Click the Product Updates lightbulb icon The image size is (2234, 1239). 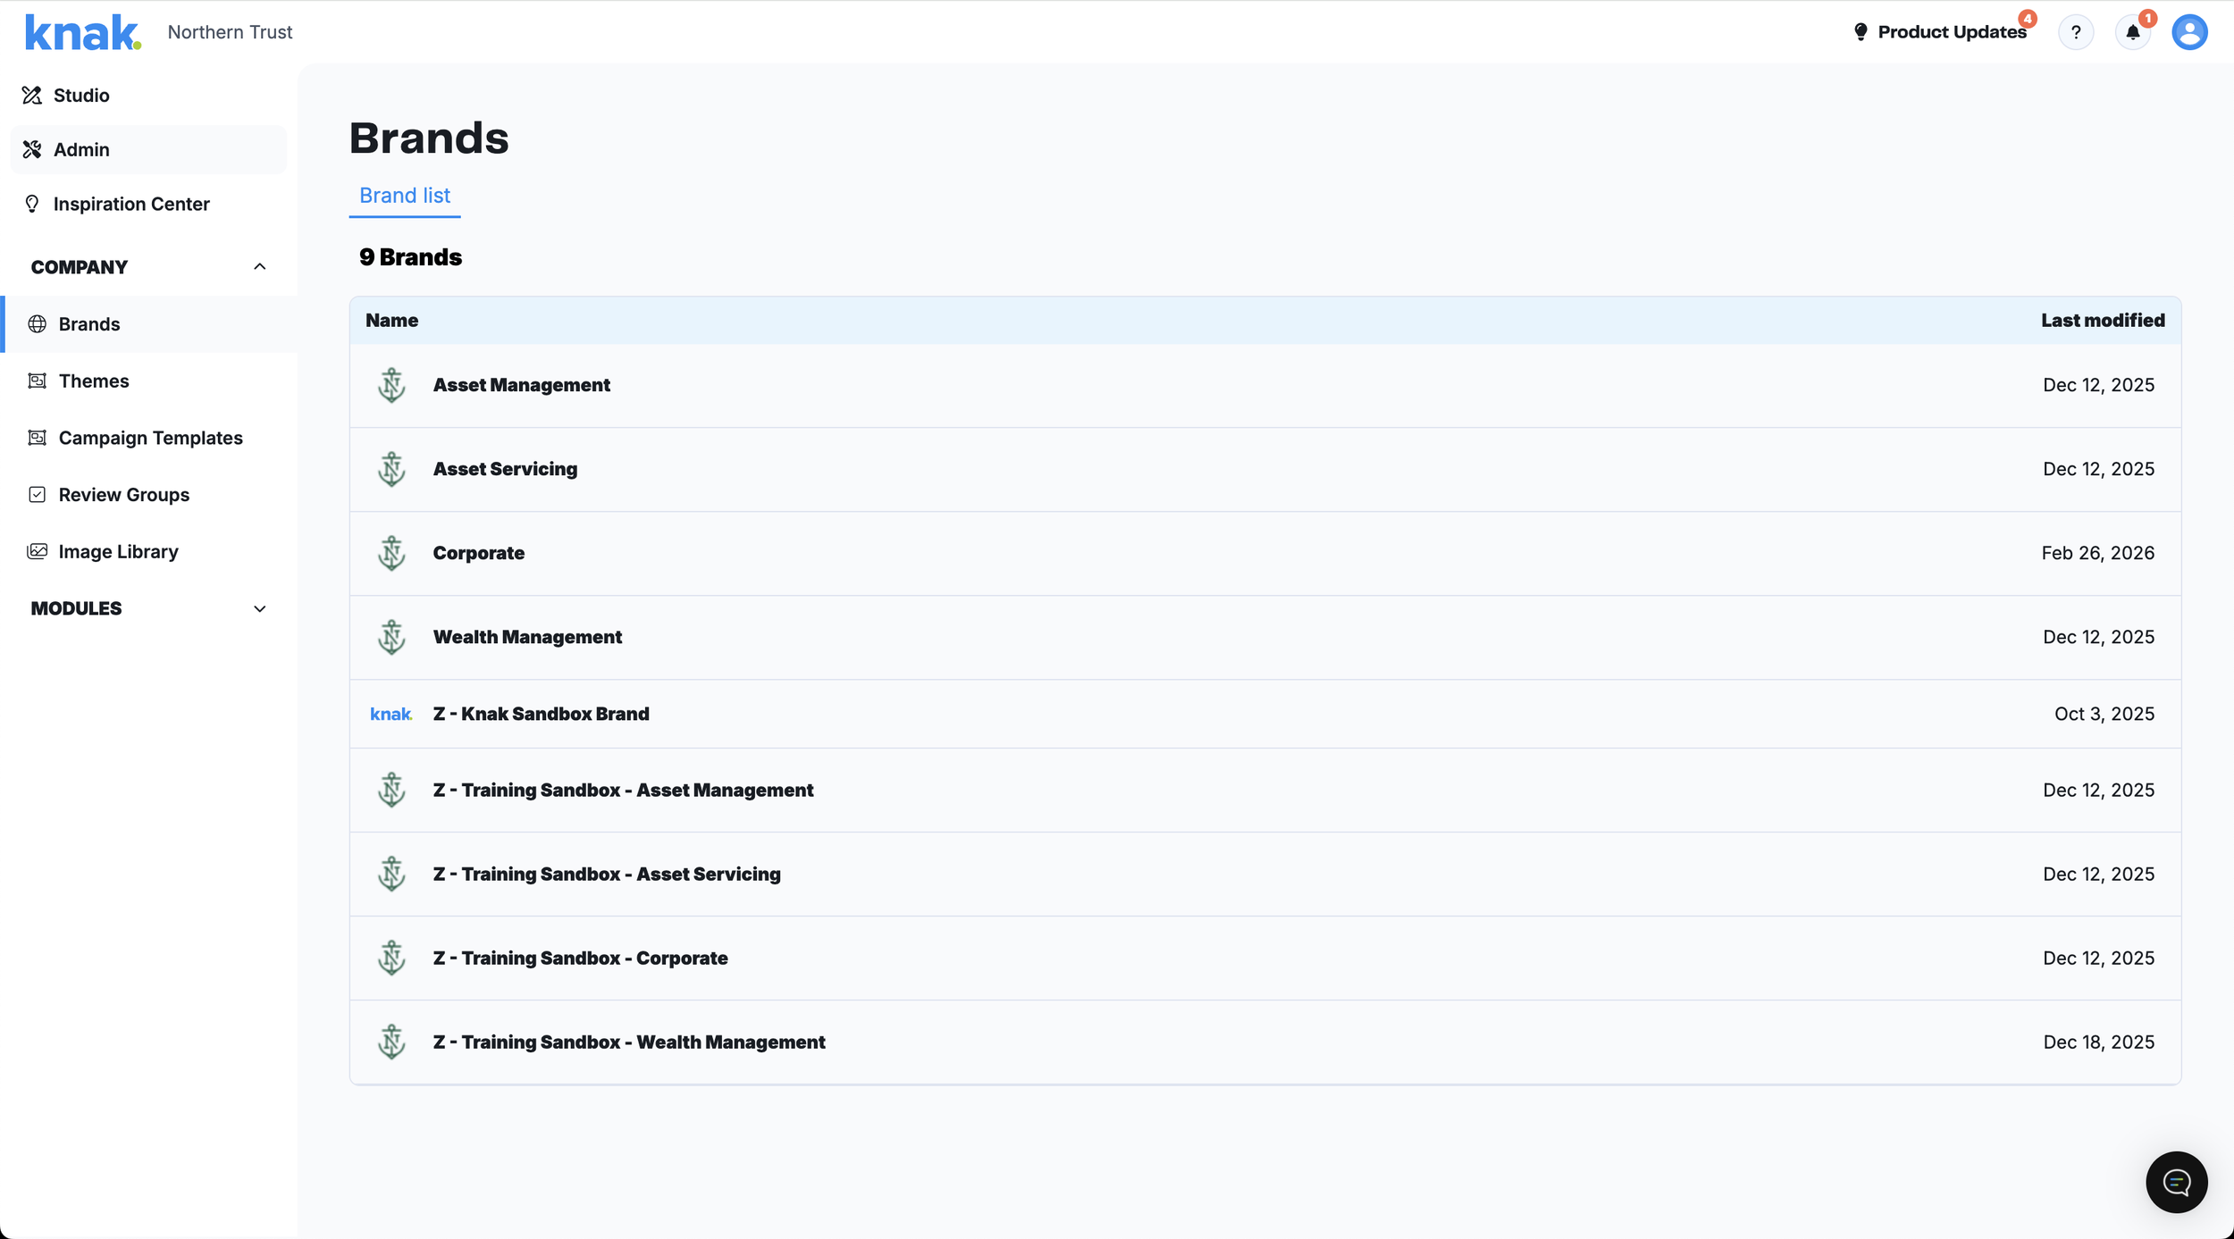[x=1860, y=32]
